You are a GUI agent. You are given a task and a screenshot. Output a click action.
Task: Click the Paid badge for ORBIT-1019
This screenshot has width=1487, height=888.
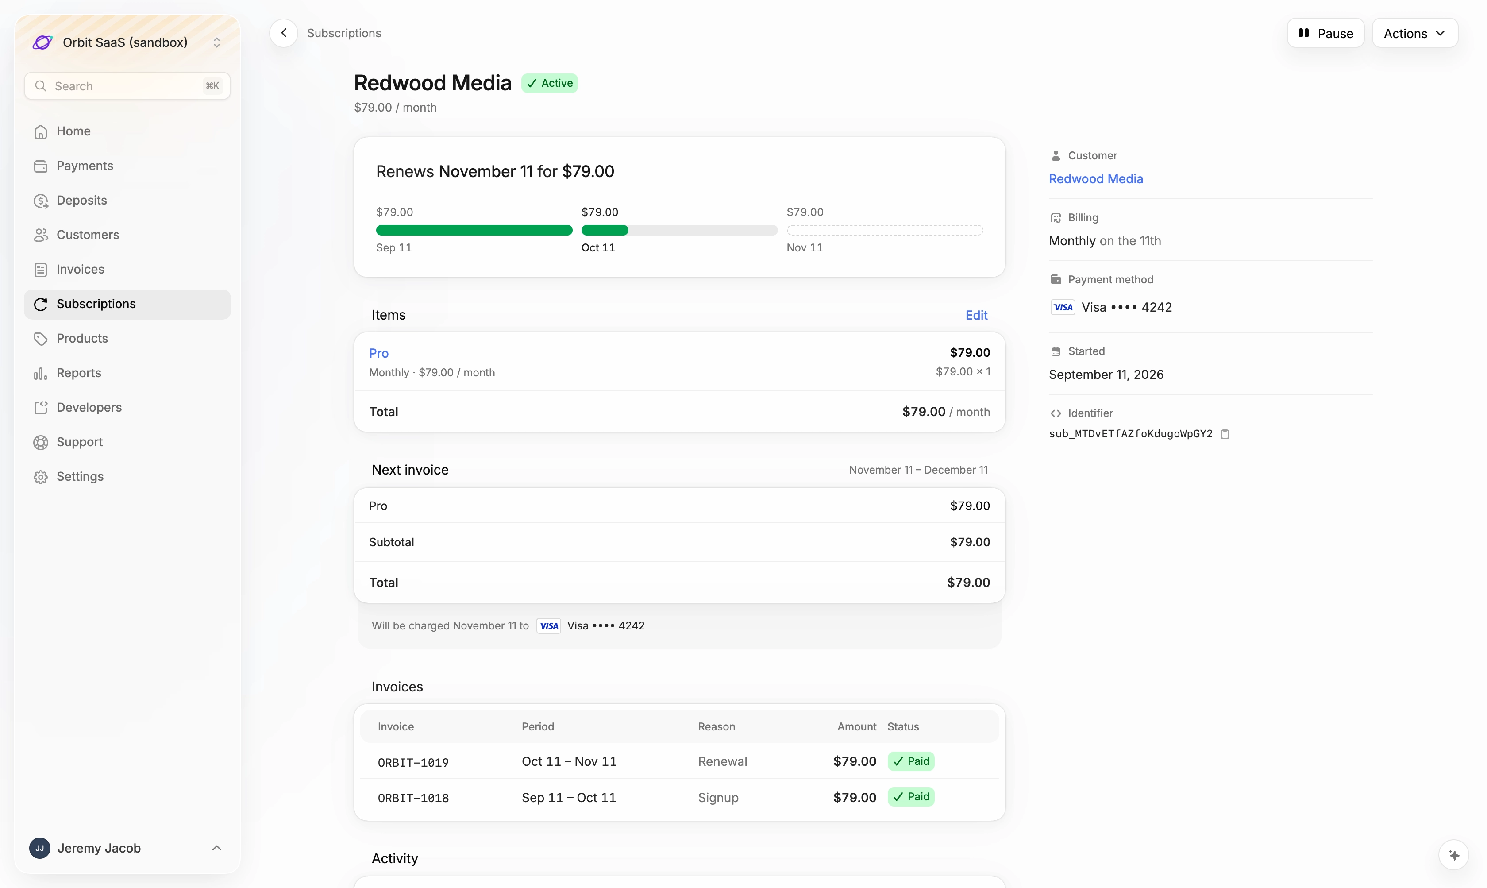click(x=911, y=761)
